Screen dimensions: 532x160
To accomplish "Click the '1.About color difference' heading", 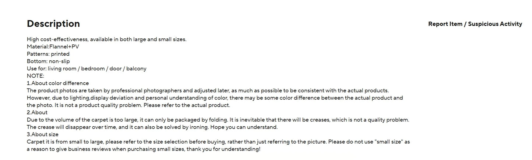I will coord(58,83).
